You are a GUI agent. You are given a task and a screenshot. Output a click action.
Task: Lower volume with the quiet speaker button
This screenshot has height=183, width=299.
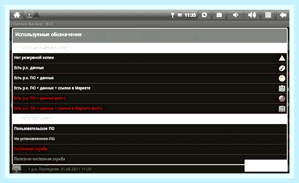[x=235, y=15]
